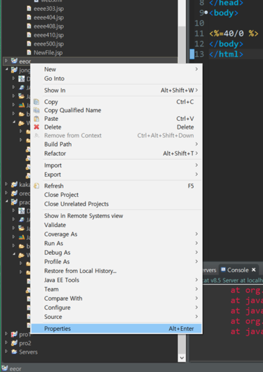
Task: Open the Configure submenu
Action: point(116,307)
